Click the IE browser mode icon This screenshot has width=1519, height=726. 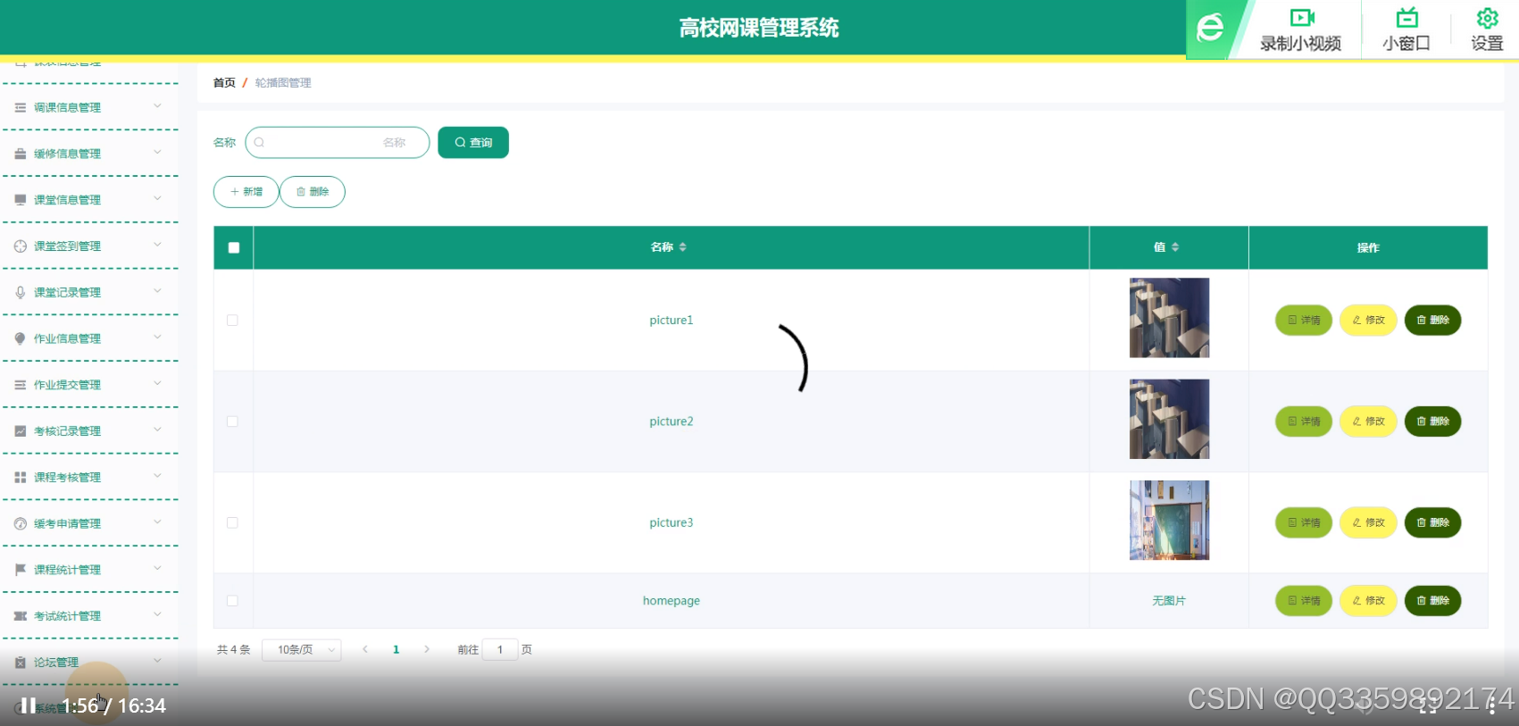coord(1211,28)
